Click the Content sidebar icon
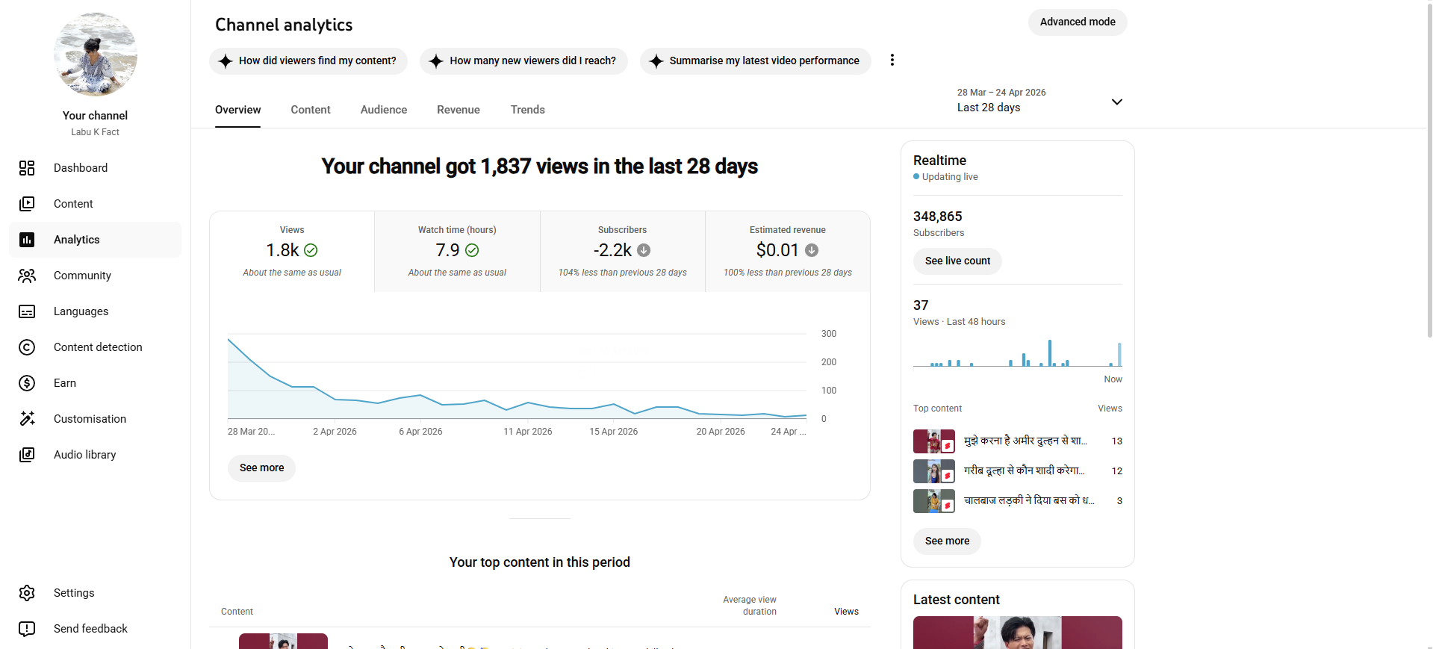 coord(27,204)
